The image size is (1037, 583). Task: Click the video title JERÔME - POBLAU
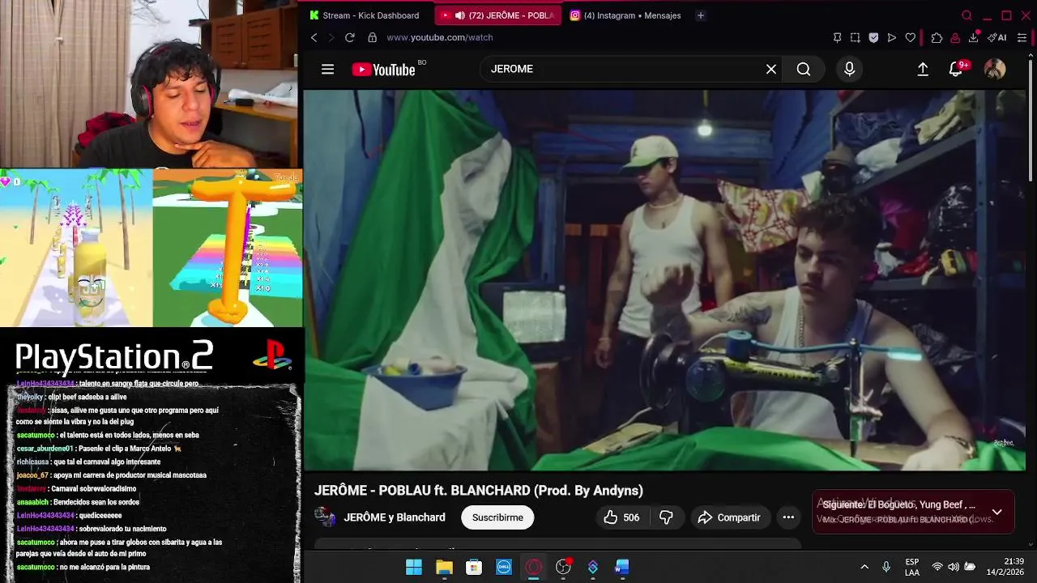tap(479, 491)
